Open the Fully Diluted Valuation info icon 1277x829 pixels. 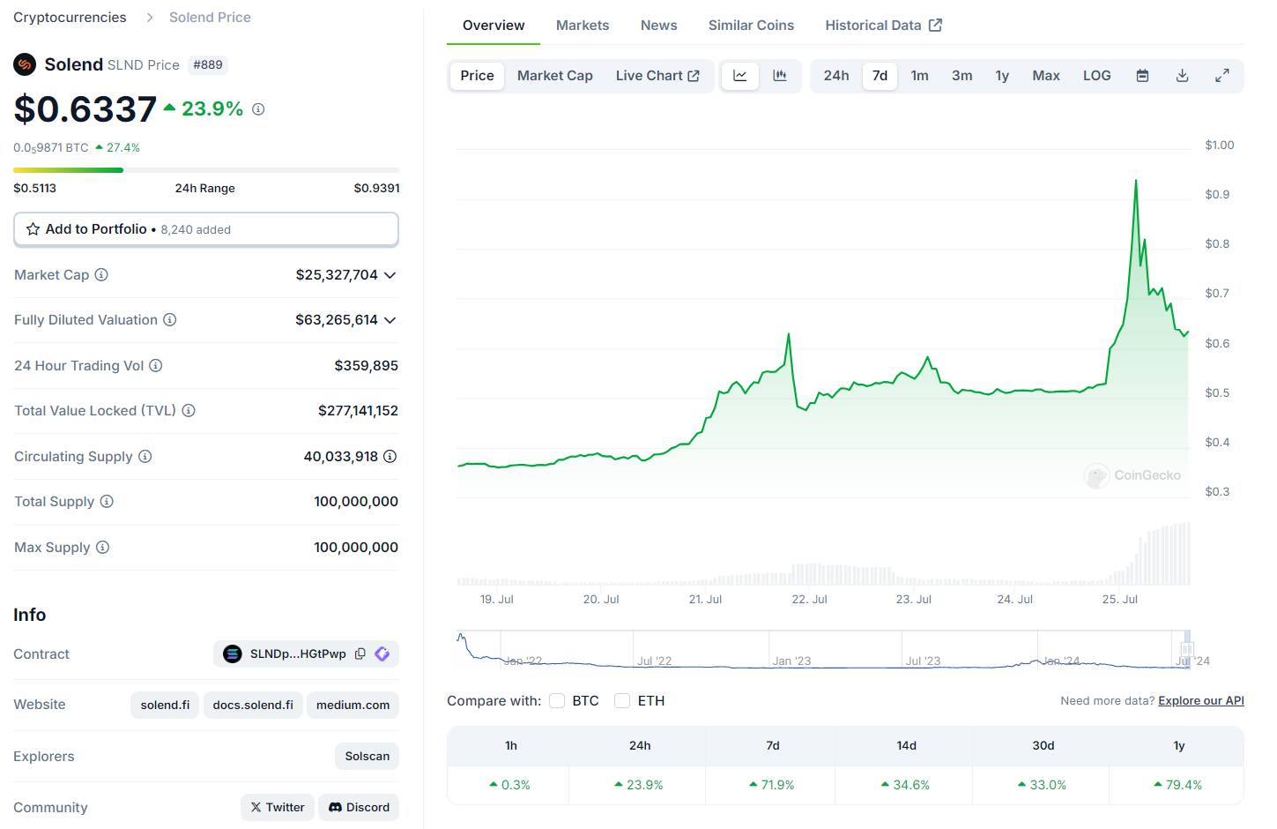[170, 320]
